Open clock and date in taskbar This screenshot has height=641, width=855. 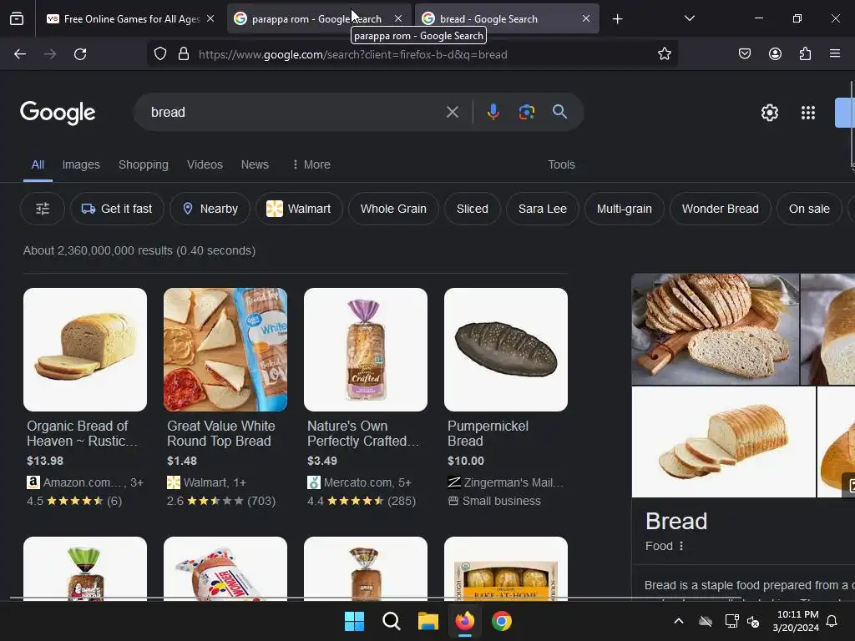pyautogui.click(x=797, y=621)
